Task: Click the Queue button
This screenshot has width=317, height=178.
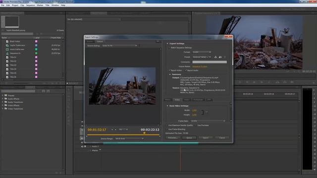Action: 189,138
